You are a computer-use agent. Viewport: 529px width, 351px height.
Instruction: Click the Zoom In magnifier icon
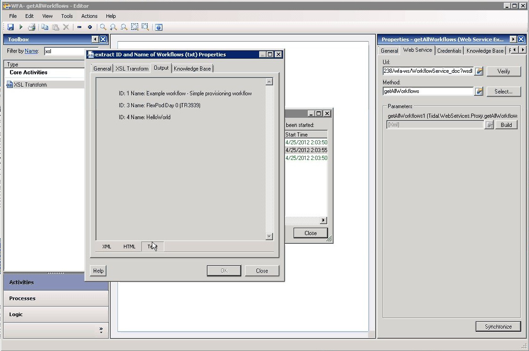coord(114,27)
